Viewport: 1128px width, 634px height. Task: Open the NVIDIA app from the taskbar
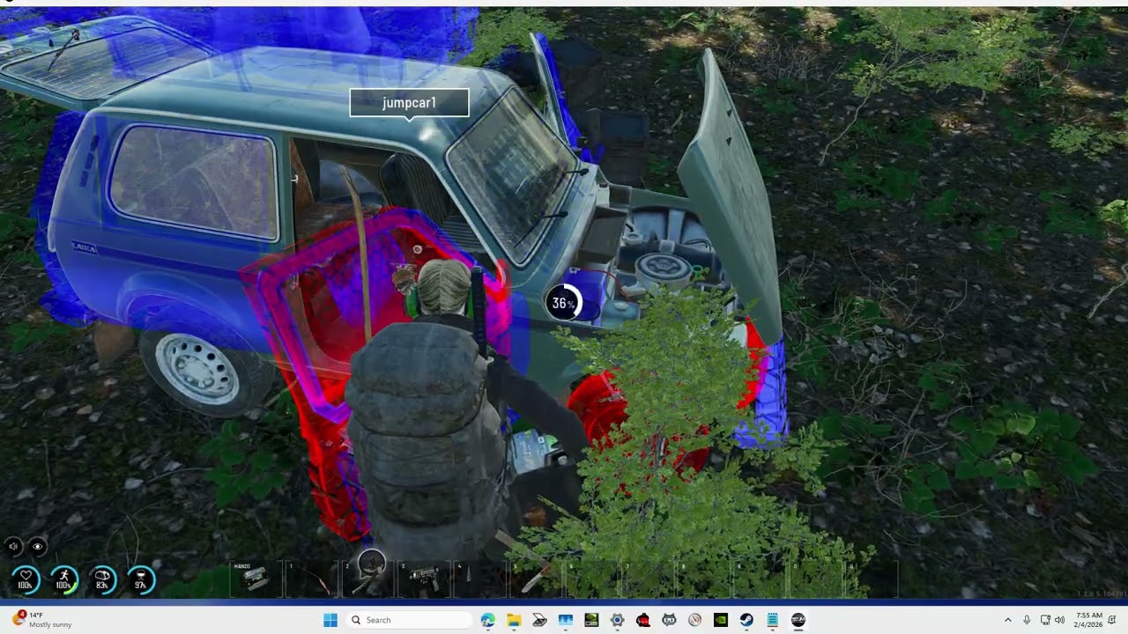click(x=721, y=620)
